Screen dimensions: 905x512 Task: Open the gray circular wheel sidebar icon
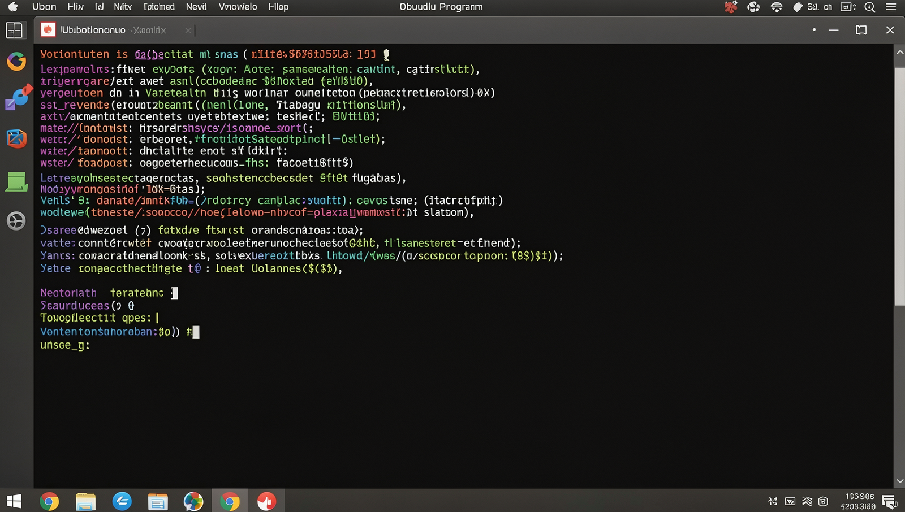[16, 220]
